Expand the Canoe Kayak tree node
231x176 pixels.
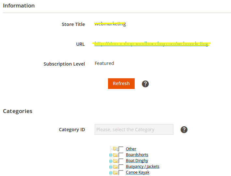coord(111,173)
